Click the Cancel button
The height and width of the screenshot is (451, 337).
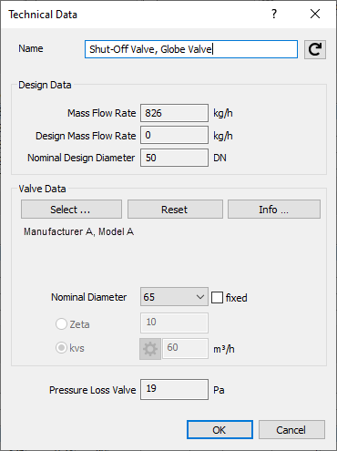pos(291,430)
